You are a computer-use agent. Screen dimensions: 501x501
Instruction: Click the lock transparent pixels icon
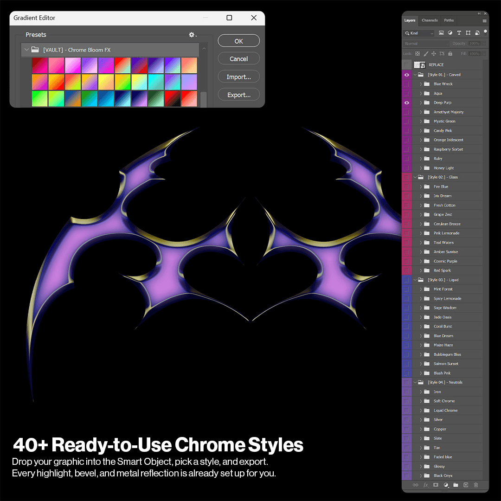point(417,54)
